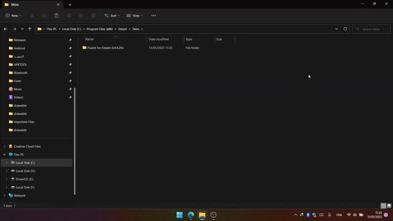Click the microphone tray icon

click(x=330, y=215)
